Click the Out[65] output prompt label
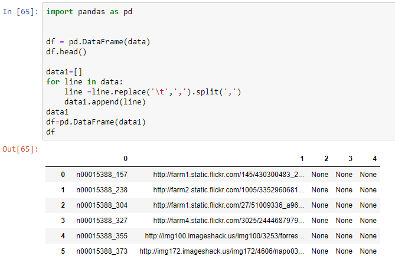Image resolution: width=395 pixels, height=259 pixels. pyautogui.click(x=21, y=149)
